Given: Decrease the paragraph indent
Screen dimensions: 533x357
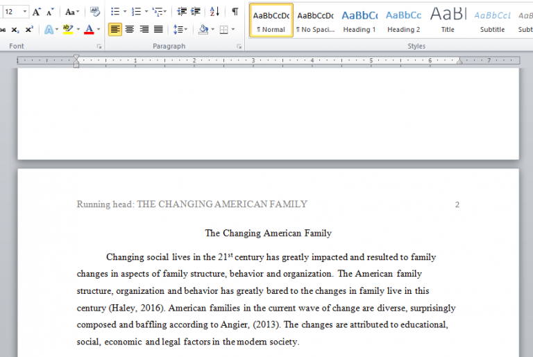Looking at the screenshot, I should (x=182, y=12).
